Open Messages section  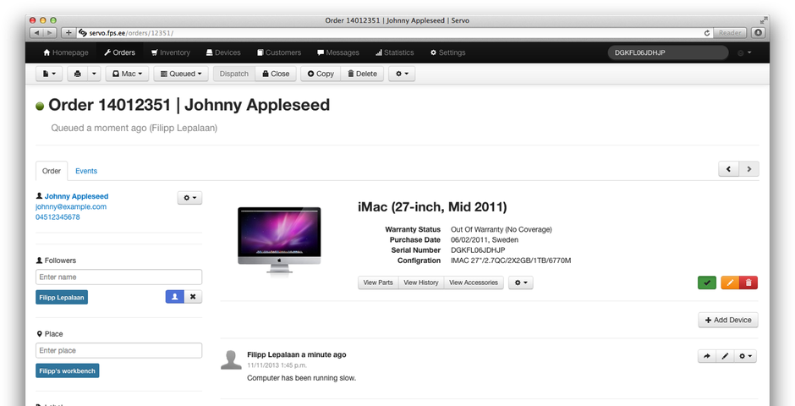338,52
